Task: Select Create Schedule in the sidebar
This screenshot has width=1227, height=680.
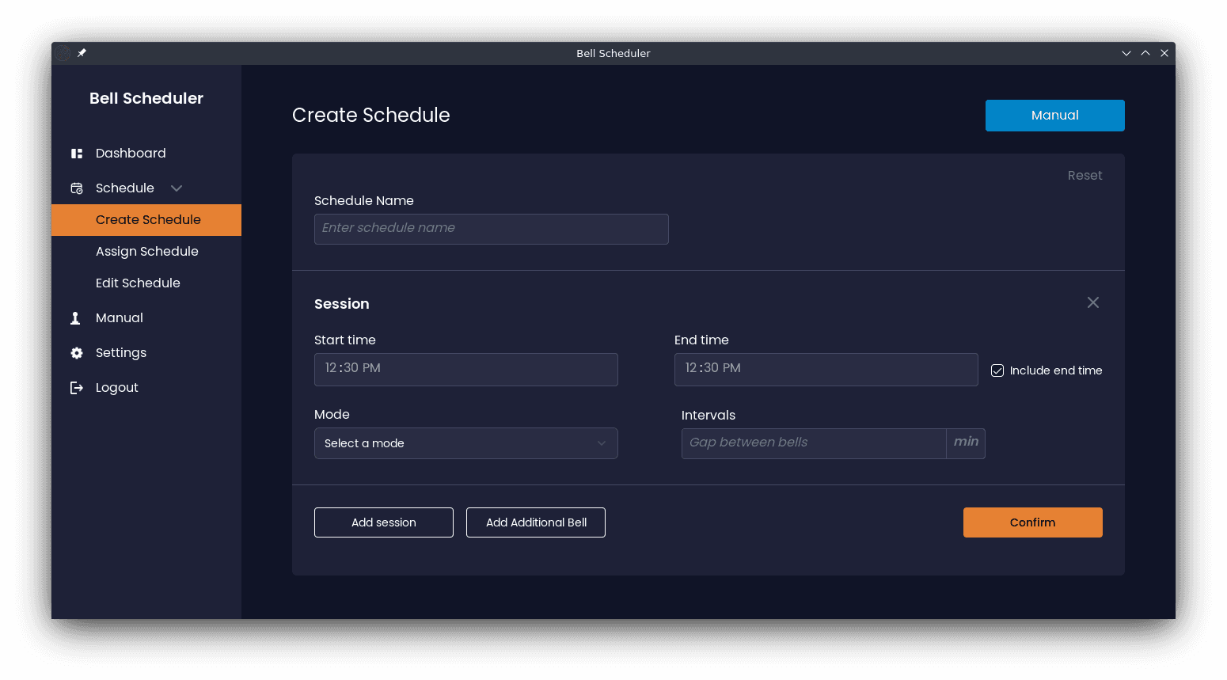Action: (148, 220)
